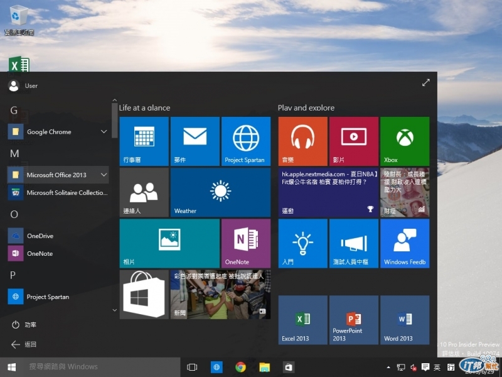The height and width of the screenshot is (377, 502).
Task: Launch the Excel 2013 tile
Action: (303, 320)
